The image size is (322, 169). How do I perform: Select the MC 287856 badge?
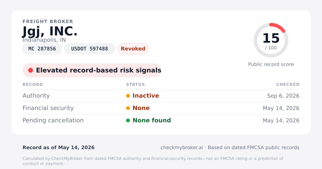point(42,49)
